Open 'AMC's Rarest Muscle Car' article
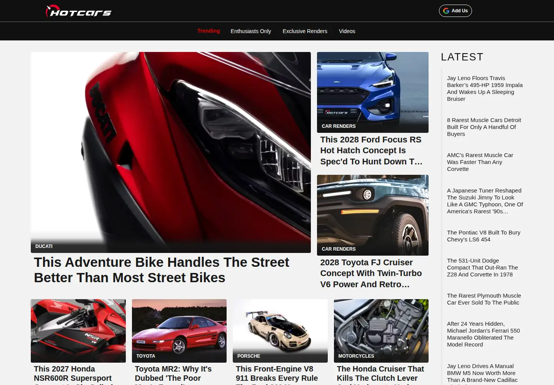Screen dimensions: 554x385 click(x=480, y=162)
